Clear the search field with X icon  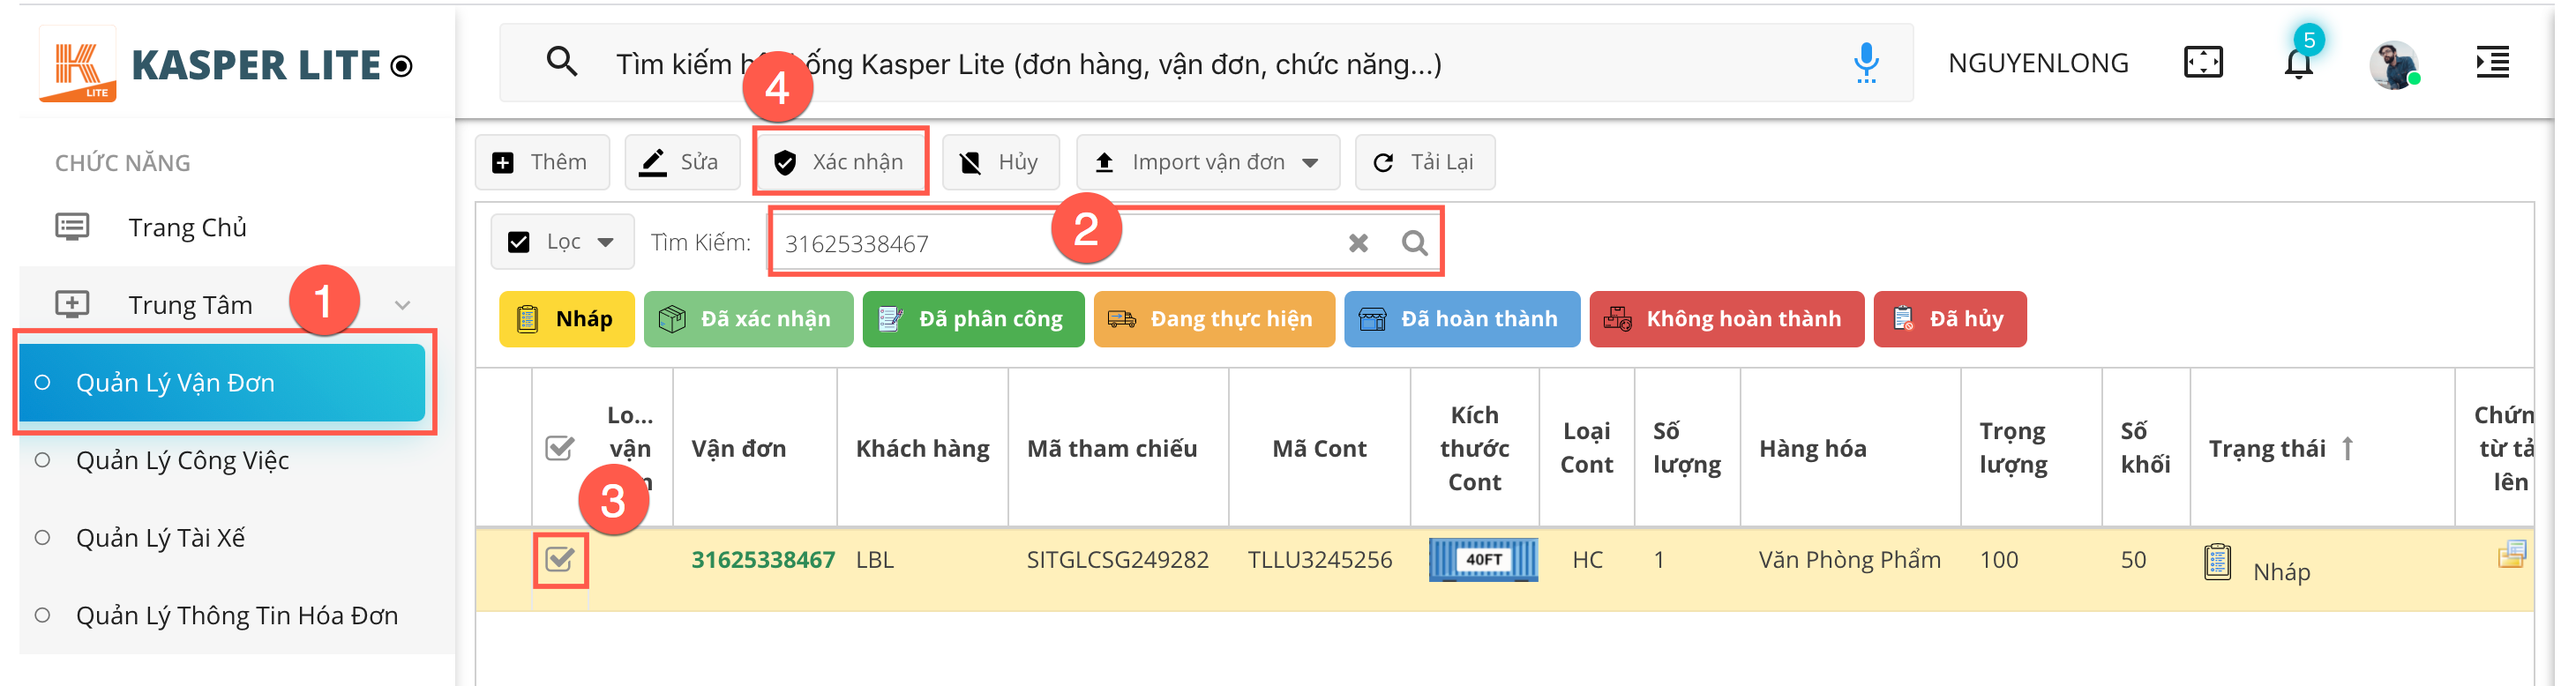[1357, 243]
